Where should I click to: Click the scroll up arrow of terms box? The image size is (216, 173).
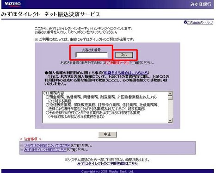(x=170, y=93)
